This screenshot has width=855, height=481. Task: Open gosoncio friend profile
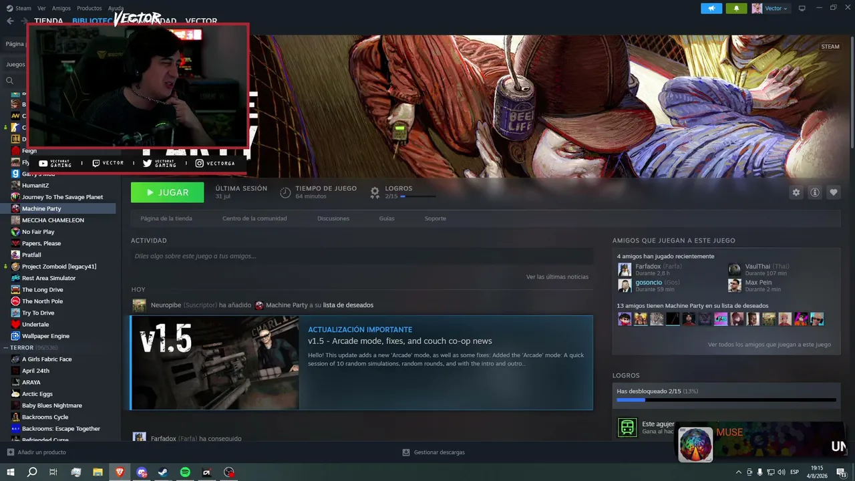coord(649,283)
